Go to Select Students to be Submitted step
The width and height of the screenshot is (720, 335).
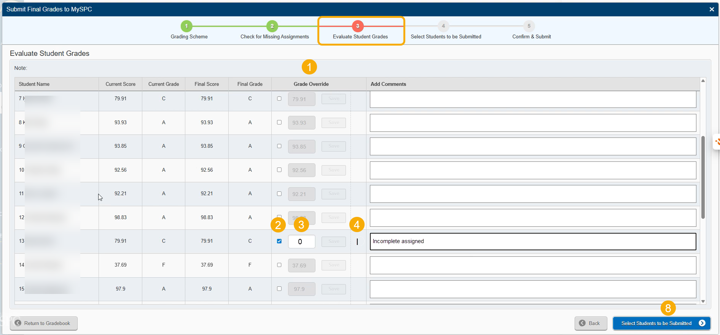pos(446,37)
